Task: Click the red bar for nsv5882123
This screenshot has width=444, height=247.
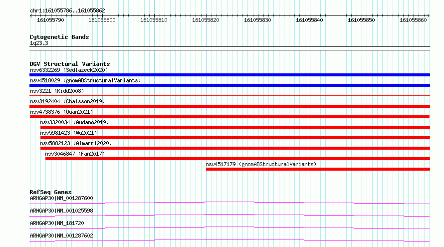Action: (x=235, y=148)
